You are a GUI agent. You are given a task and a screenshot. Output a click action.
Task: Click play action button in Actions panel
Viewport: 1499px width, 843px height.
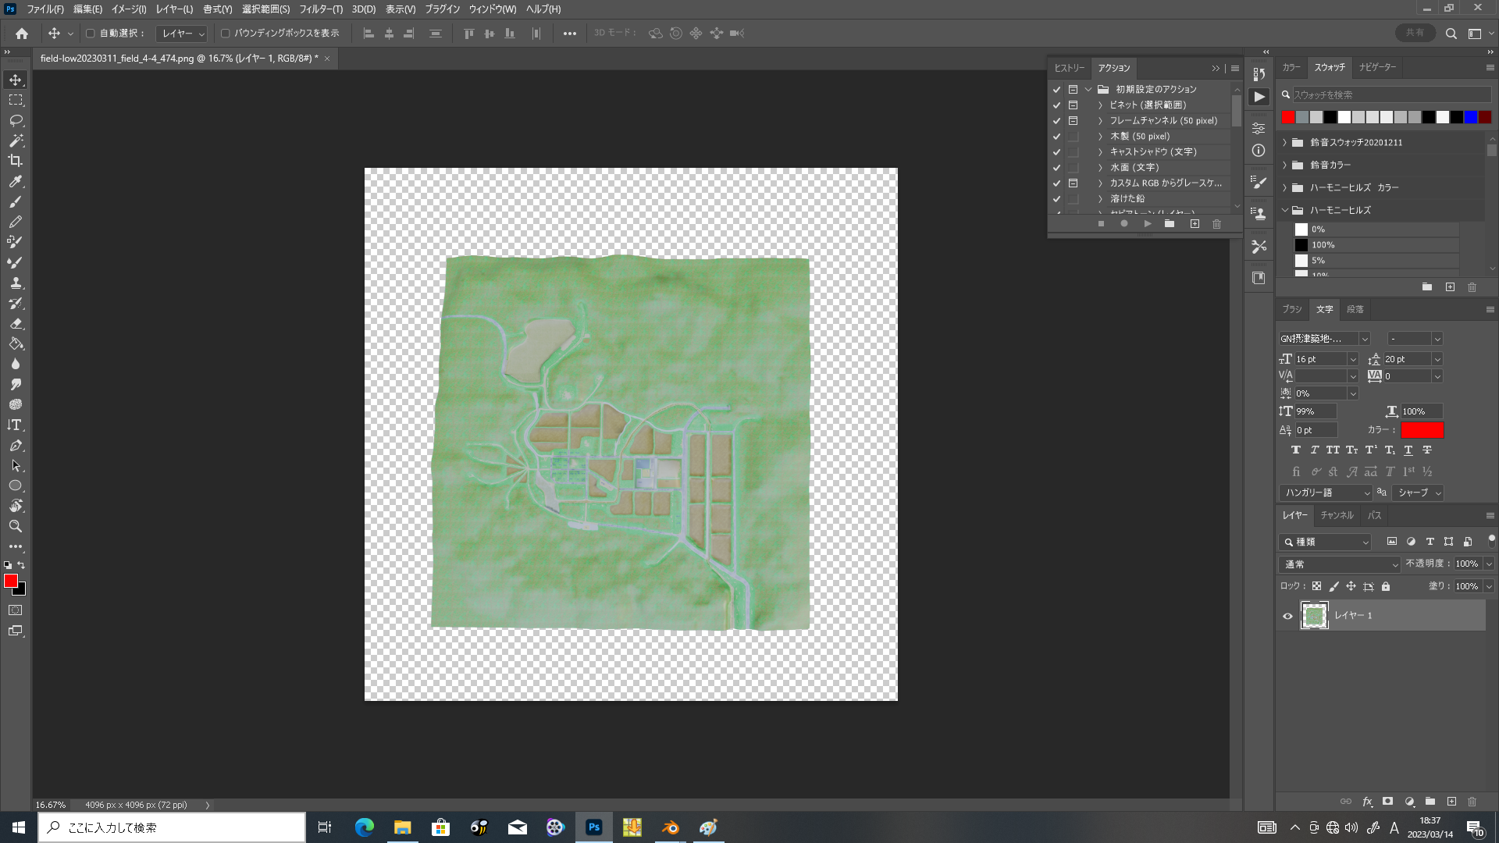click(1148, 224)
